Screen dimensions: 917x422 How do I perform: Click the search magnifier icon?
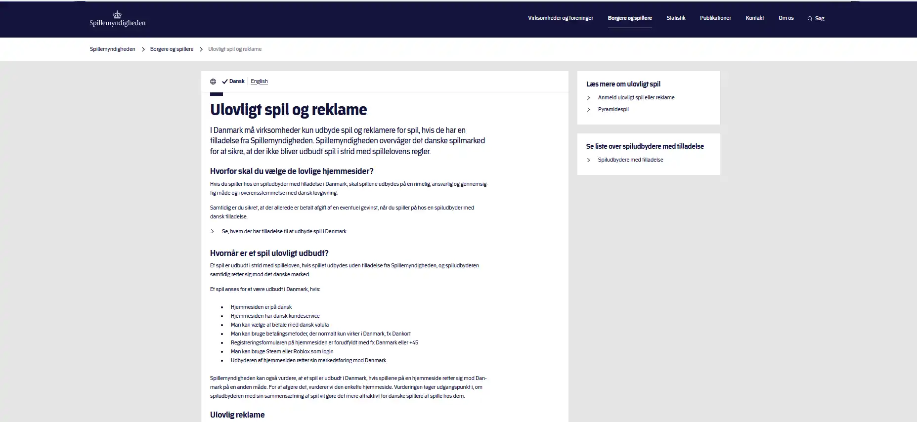(x=810, y=19)
